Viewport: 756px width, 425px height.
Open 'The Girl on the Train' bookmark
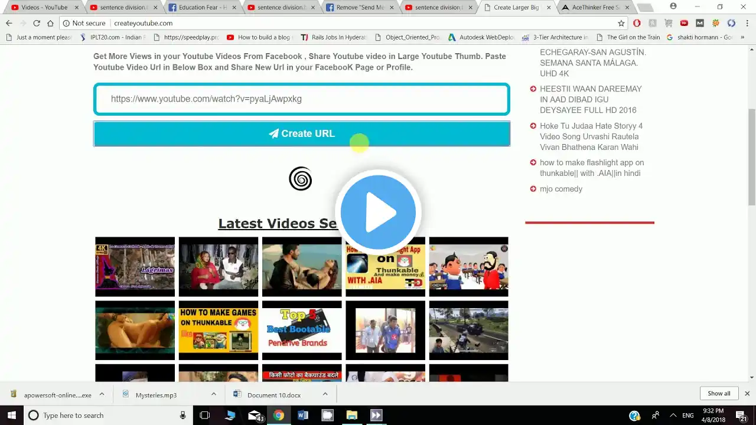[x=628, y=37]
